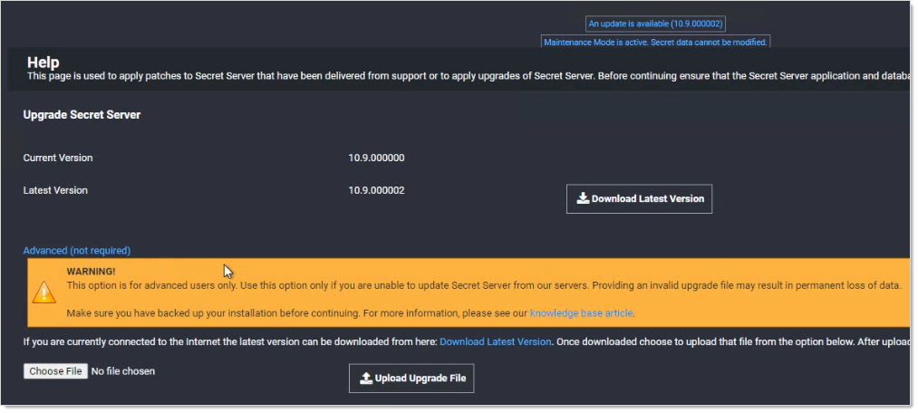Image resolution: width=918 pixels, height=413 pixels.
Task: Collapse the Advanced (not required) section
Action: point(77,250)
